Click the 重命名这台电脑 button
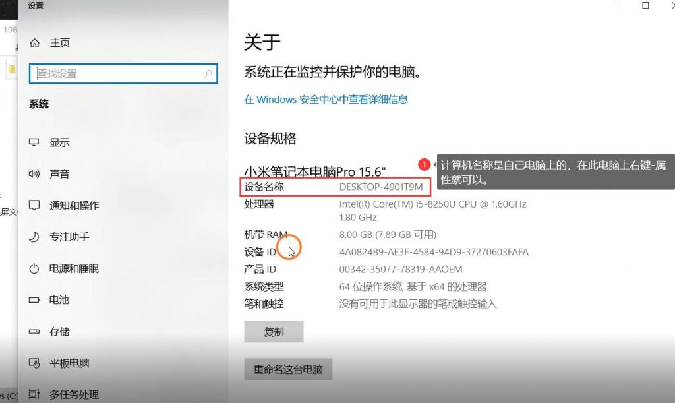 (289, 369)
